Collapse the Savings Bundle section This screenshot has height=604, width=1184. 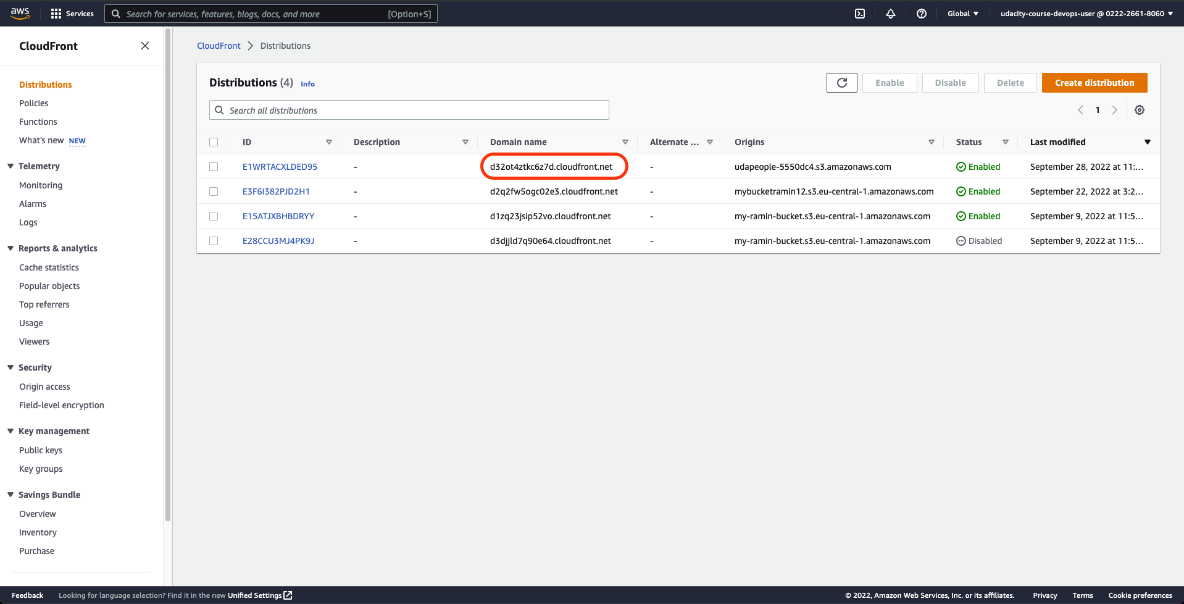coord(10,495)
